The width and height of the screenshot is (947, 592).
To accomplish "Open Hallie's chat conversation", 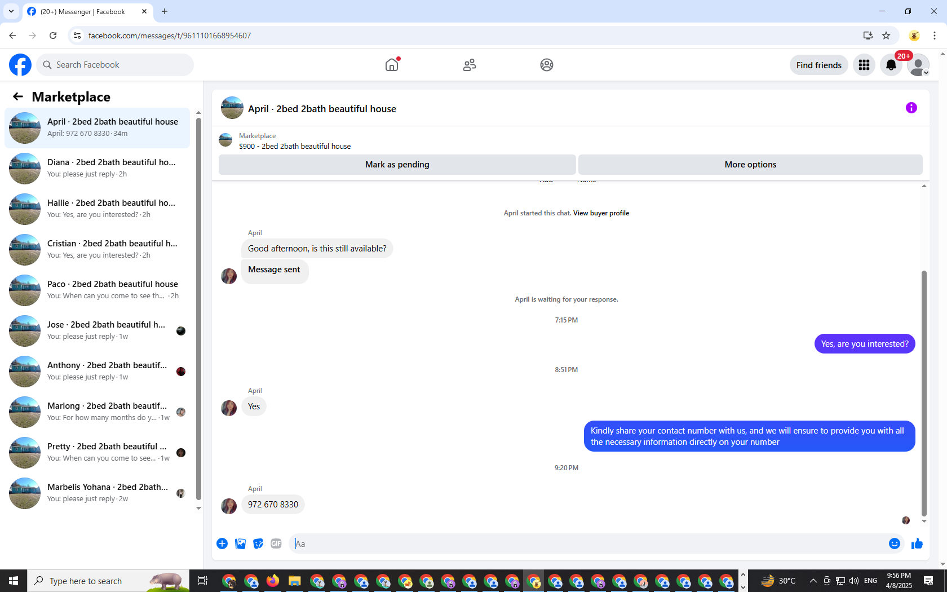I will tap(97, 209).
